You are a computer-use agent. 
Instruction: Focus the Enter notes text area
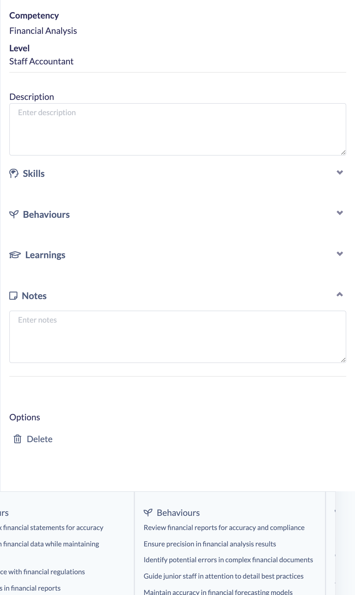pyautogui.click(x=178, y=337)
